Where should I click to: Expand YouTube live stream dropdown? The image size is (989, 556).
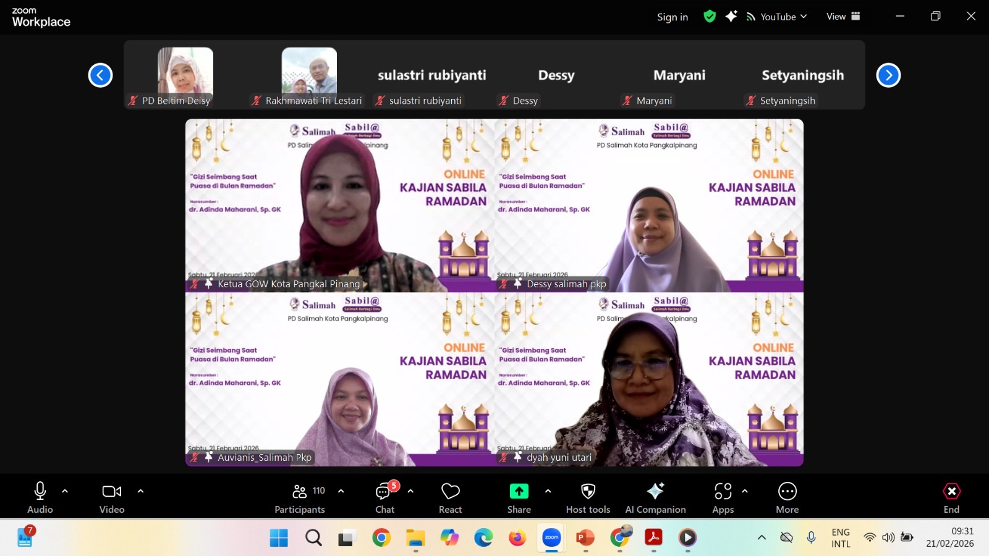pos(777,17)
